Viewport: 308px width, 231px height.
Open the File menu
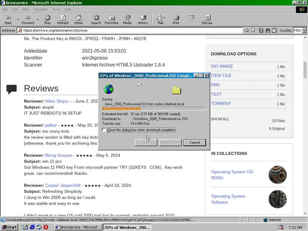click(x=5, y=9)
